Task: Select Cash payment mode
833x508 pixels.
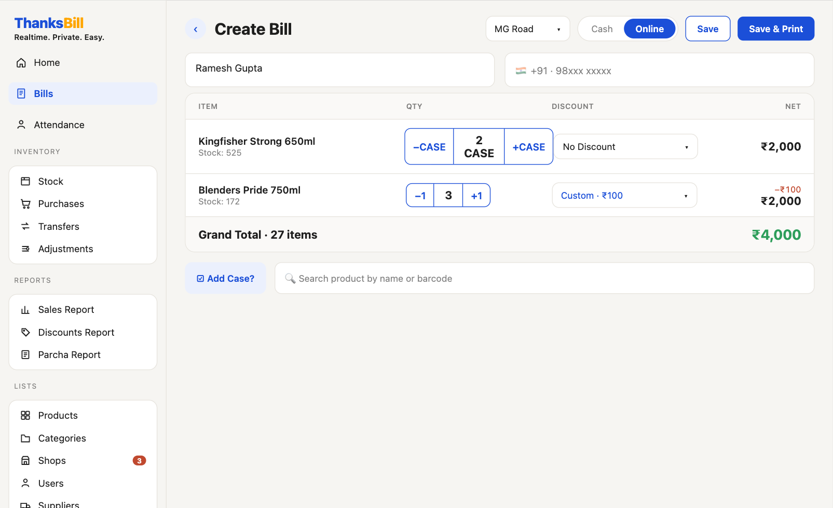Action: tap(602, 29)
